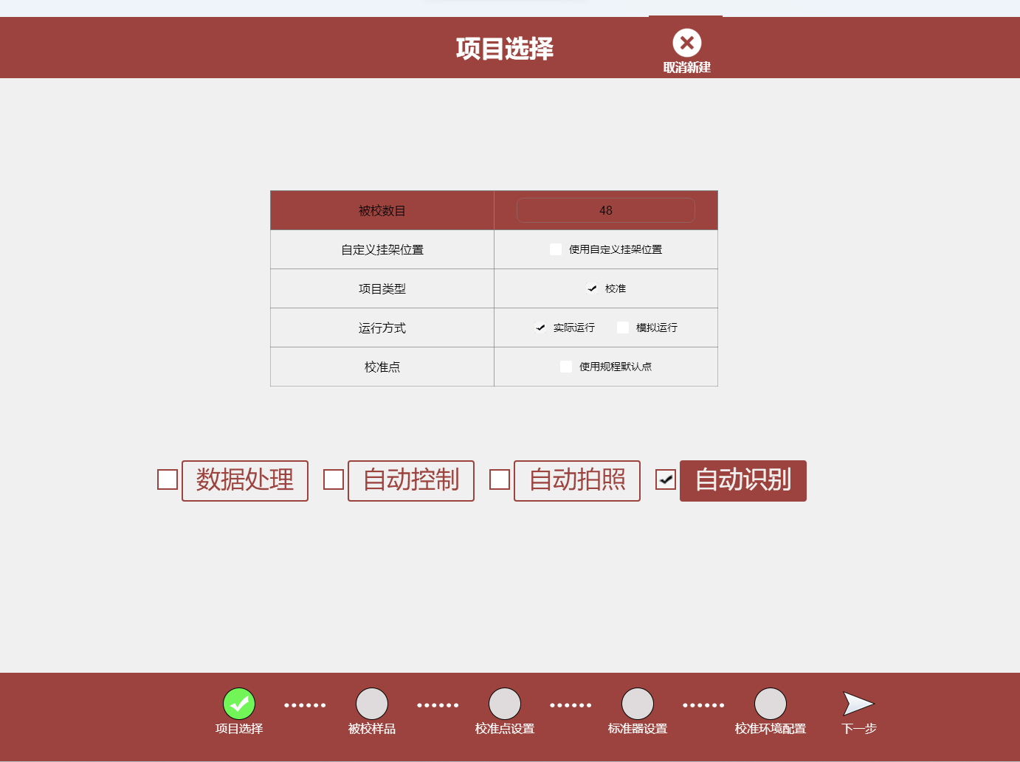Select the 被校样品 step circle
The height and width of the screenshot is (762, 1020).
(372, 704)
